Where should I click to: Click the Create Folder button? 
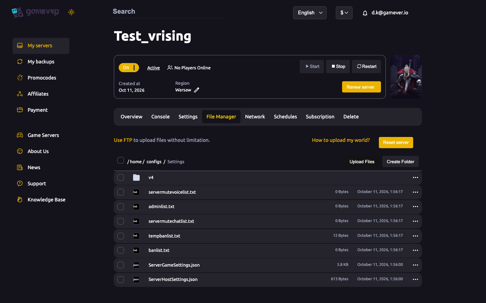click(x=401, y=161)
